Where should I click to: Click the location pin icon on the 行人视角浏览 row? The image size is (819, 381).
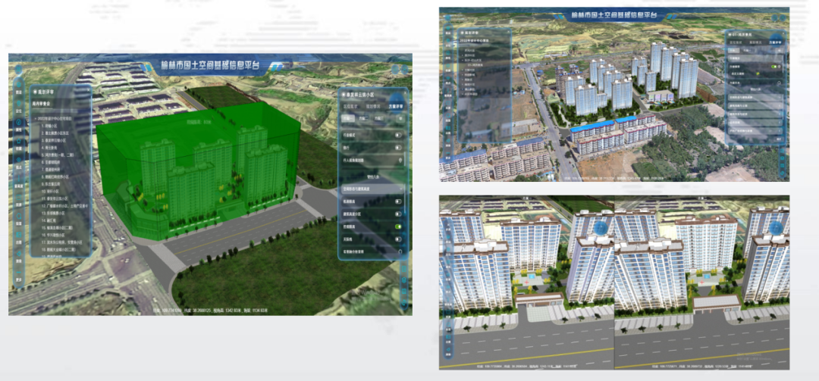click(398, 161)
